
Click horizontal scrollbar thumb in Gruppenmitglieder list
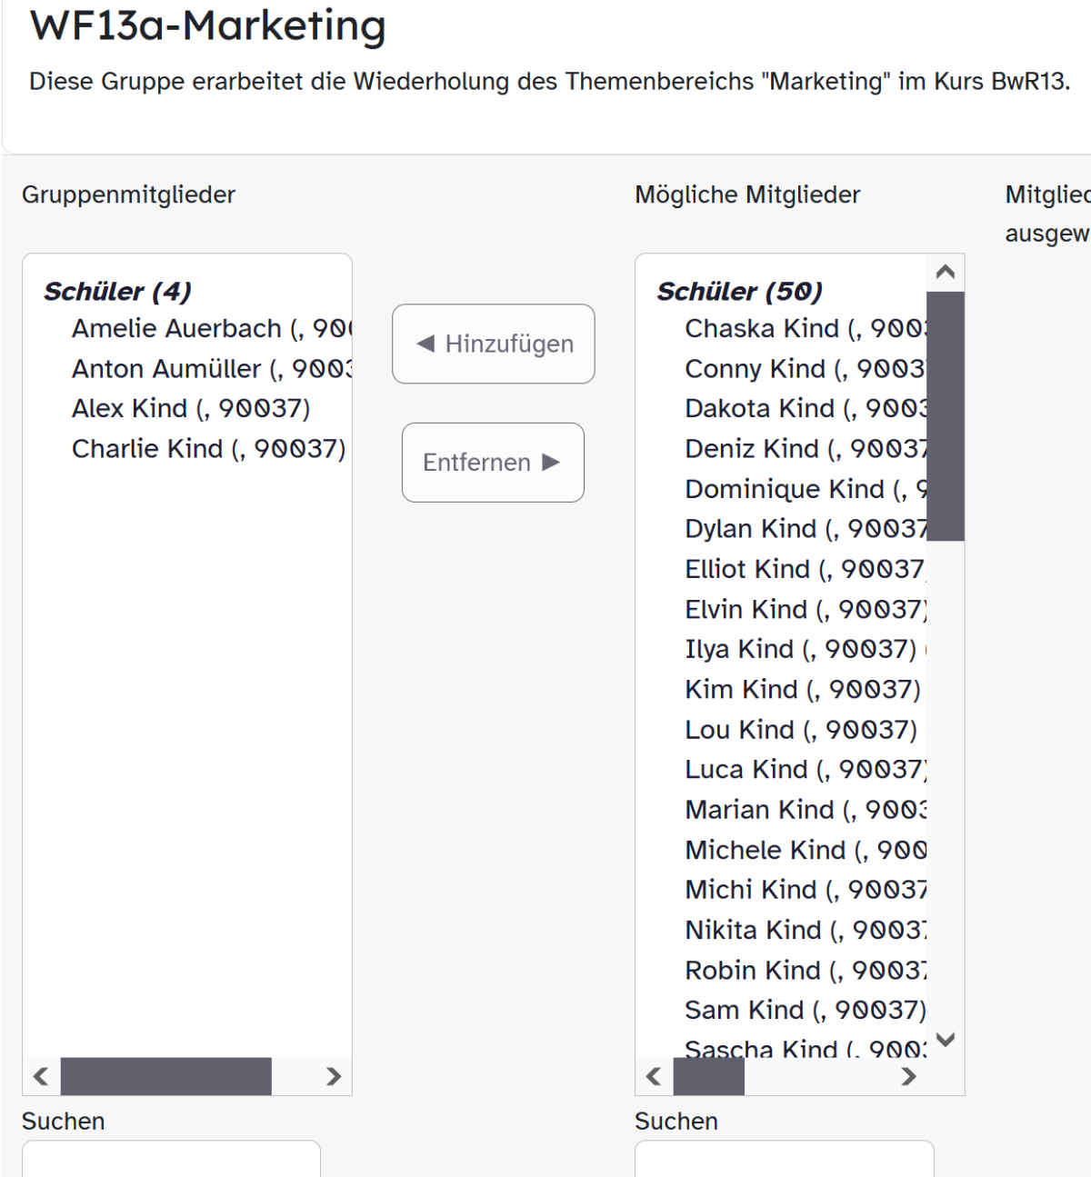(165, 1077)
